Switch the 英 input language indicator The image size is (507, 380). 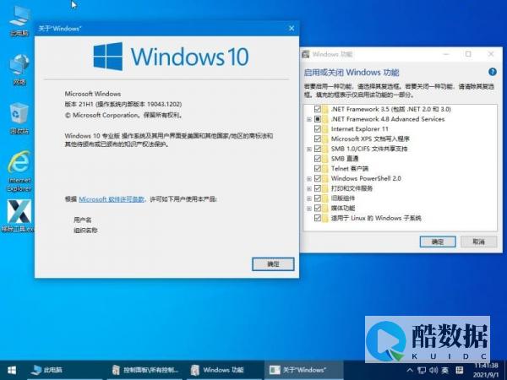(x=445, y=370)
